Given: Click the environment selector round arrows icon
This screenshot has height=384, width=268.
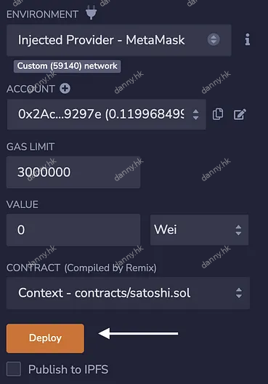Looking at the screenshot, I should (x=214, y=39).
